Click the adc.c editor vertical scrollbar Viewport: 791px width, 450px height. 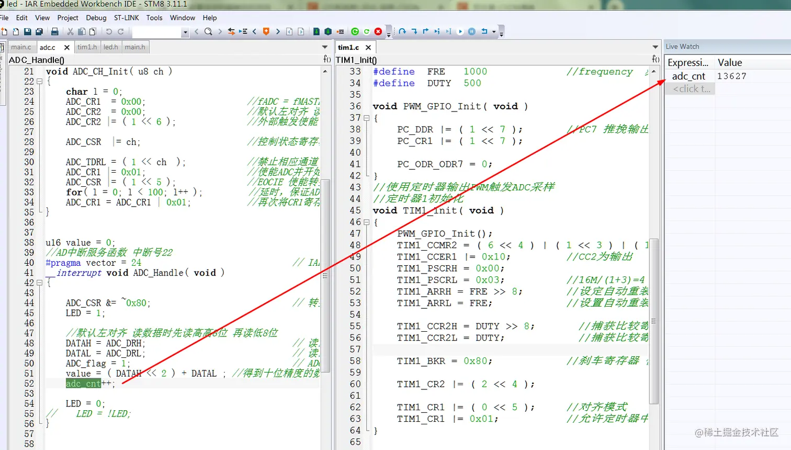tap(325, 276)
